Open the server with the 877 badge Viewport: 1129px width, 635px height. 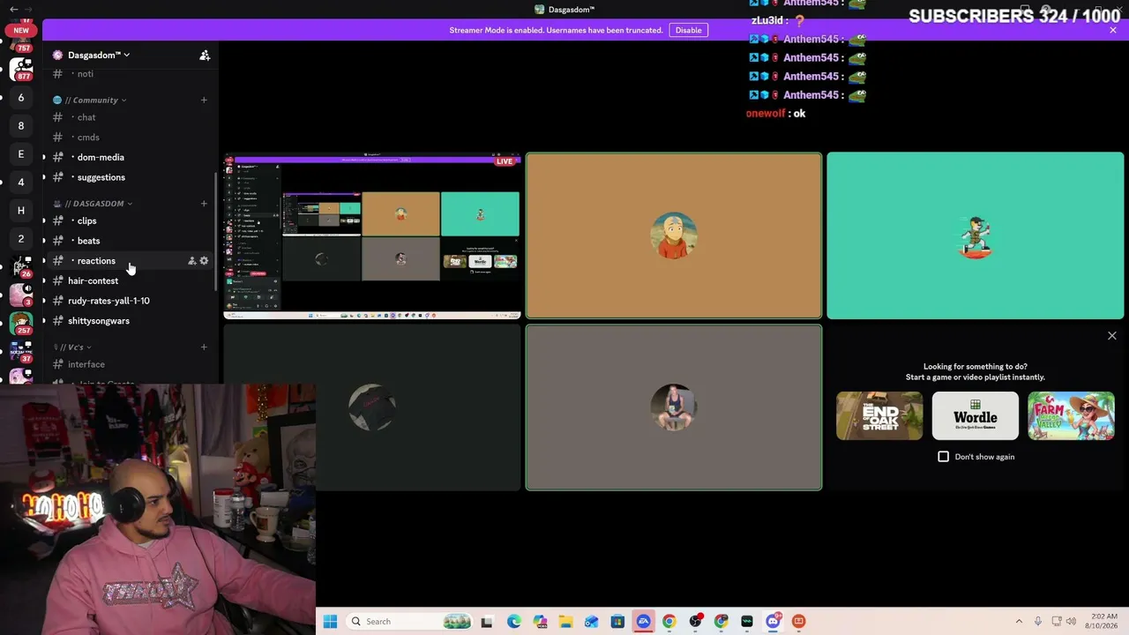click(21, 70)
